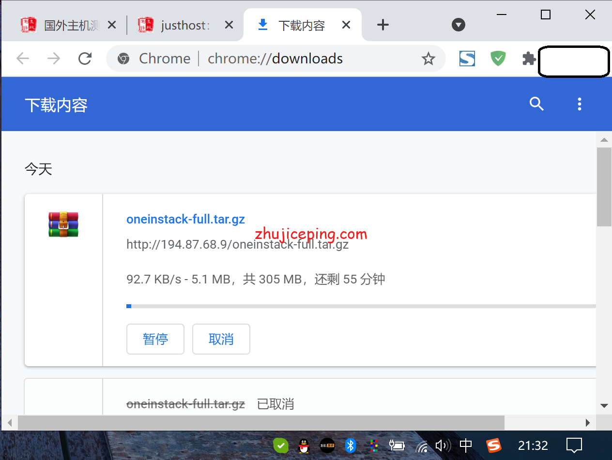This screenshot has width=612, height=460.
Task: Open the blue S extension icon
Action: (x=467, y=59)
